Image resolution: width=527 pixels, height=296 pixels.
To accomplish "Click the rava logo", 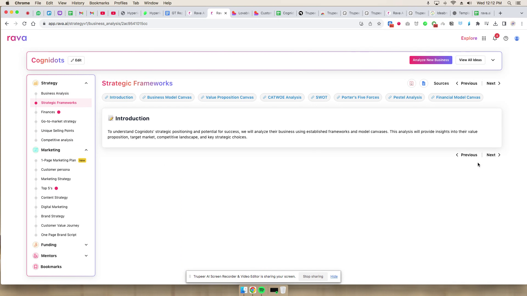I will (17, 38).
